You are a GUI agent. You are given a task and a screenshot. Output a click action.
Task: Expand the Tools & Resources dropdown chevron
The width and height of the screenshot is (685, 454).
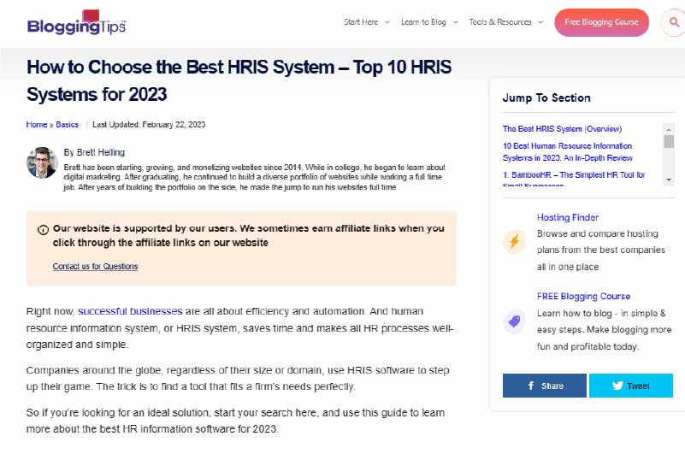click(540, 22)
